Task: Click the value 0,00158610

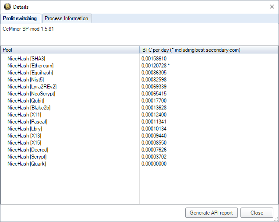Action: (x=154, y=59)
